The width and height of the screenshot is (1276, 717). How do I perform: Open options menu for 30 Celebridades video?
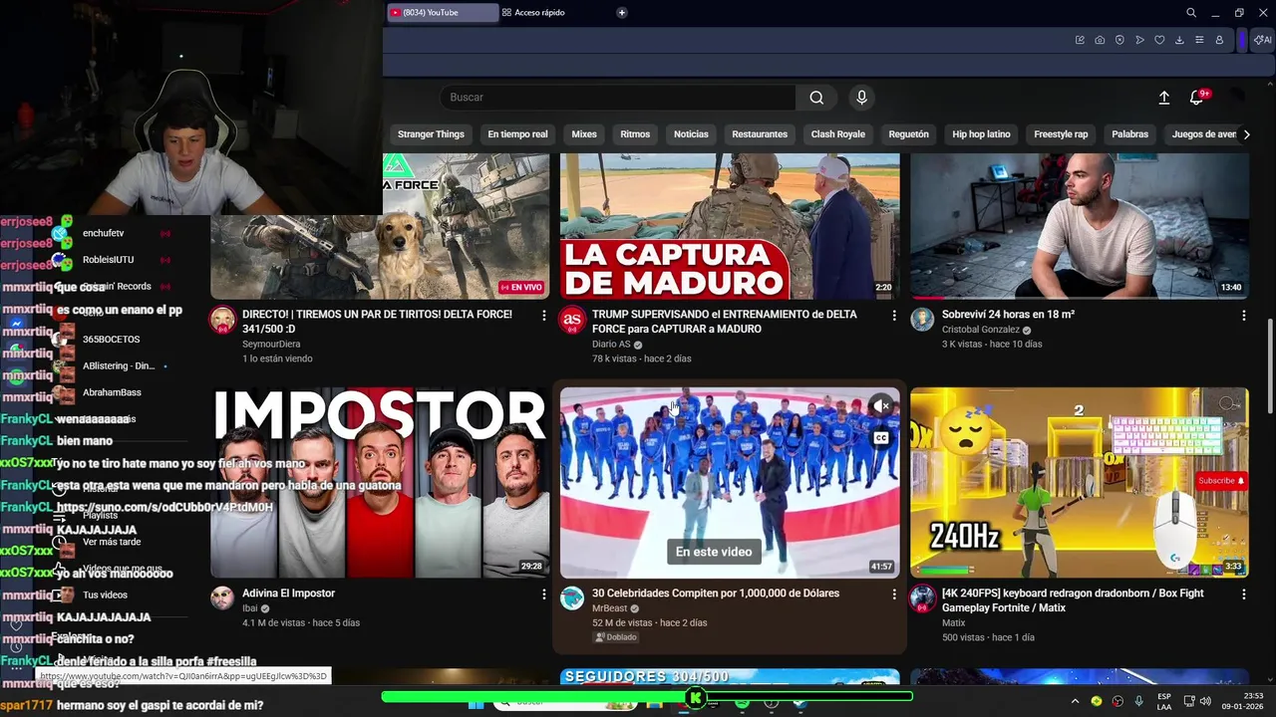[x=893, y=595]
